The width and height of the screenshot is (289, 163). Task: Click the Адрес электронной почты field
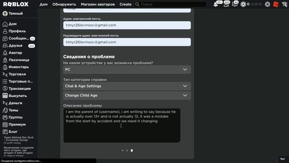(x=127, y=25)
